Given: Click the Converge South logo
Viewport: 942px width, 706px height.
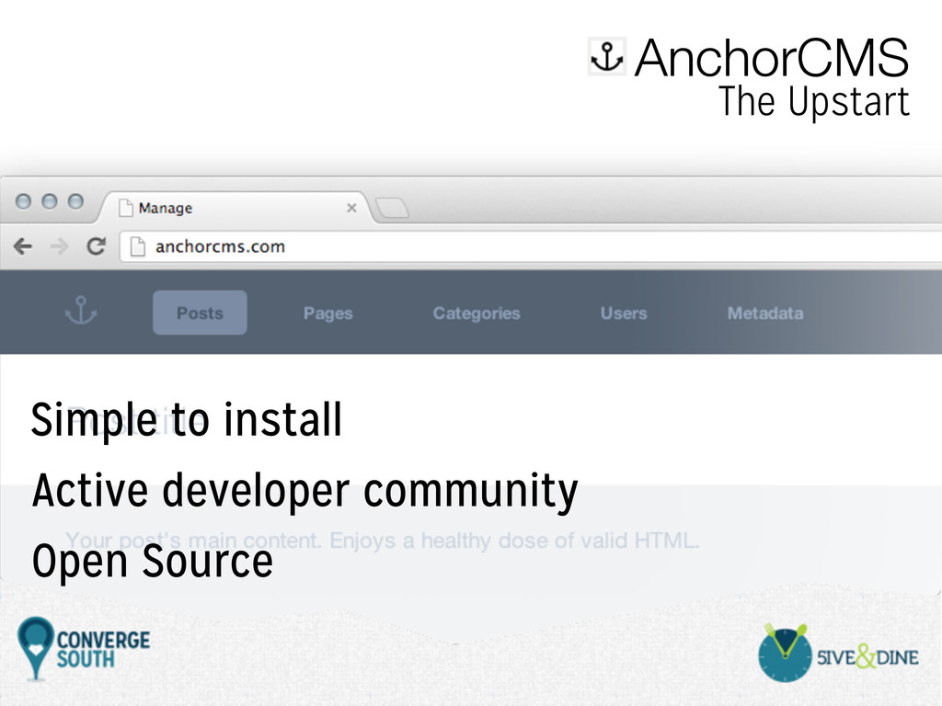Looking at the screenshot, I should [84, 649].
